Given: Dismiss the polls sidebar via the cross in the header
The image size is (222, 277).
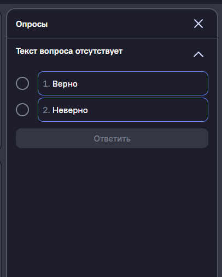Looking at the screenshot, I should (198, 24).
